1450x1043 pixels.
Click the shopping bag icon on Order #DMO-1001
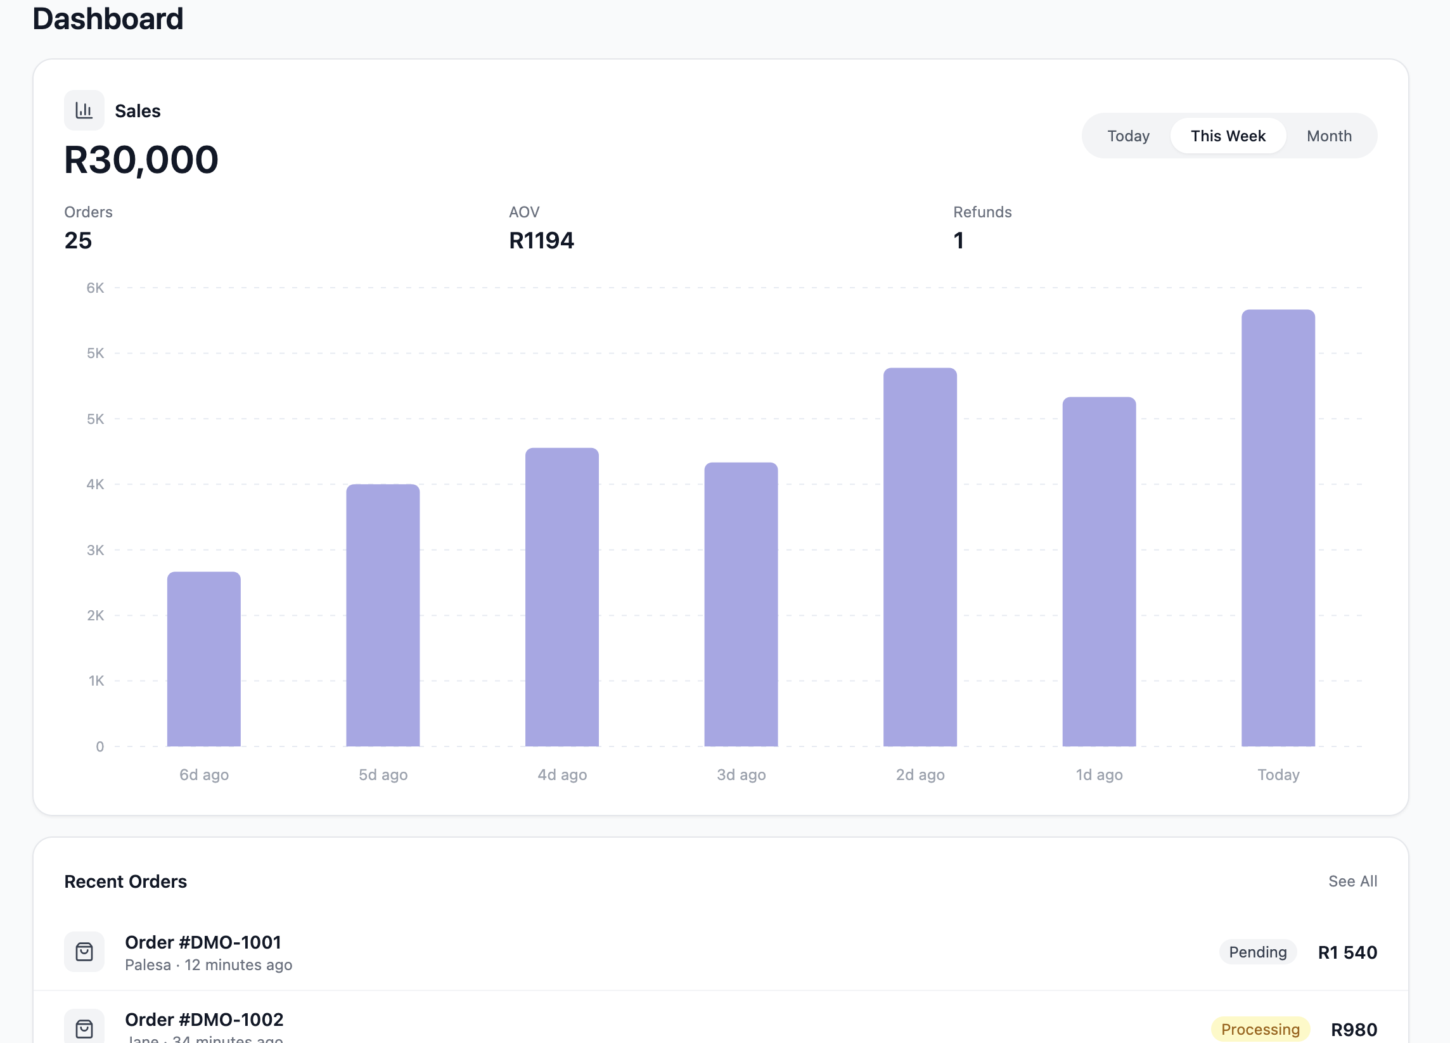point(84,952)
